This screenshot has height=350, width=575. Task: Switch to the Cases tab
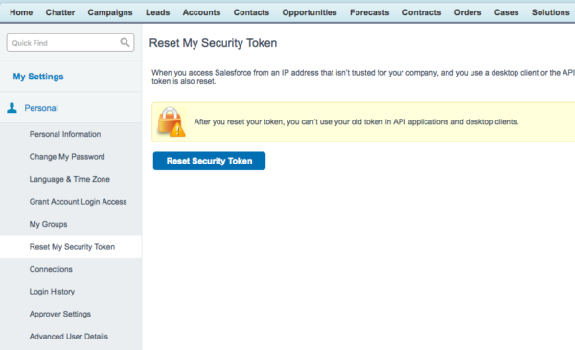click(x=506, y=12)
